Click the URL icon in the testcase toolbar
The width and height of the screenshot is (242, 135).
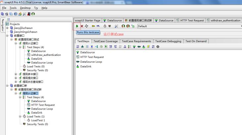click(98, 26)
